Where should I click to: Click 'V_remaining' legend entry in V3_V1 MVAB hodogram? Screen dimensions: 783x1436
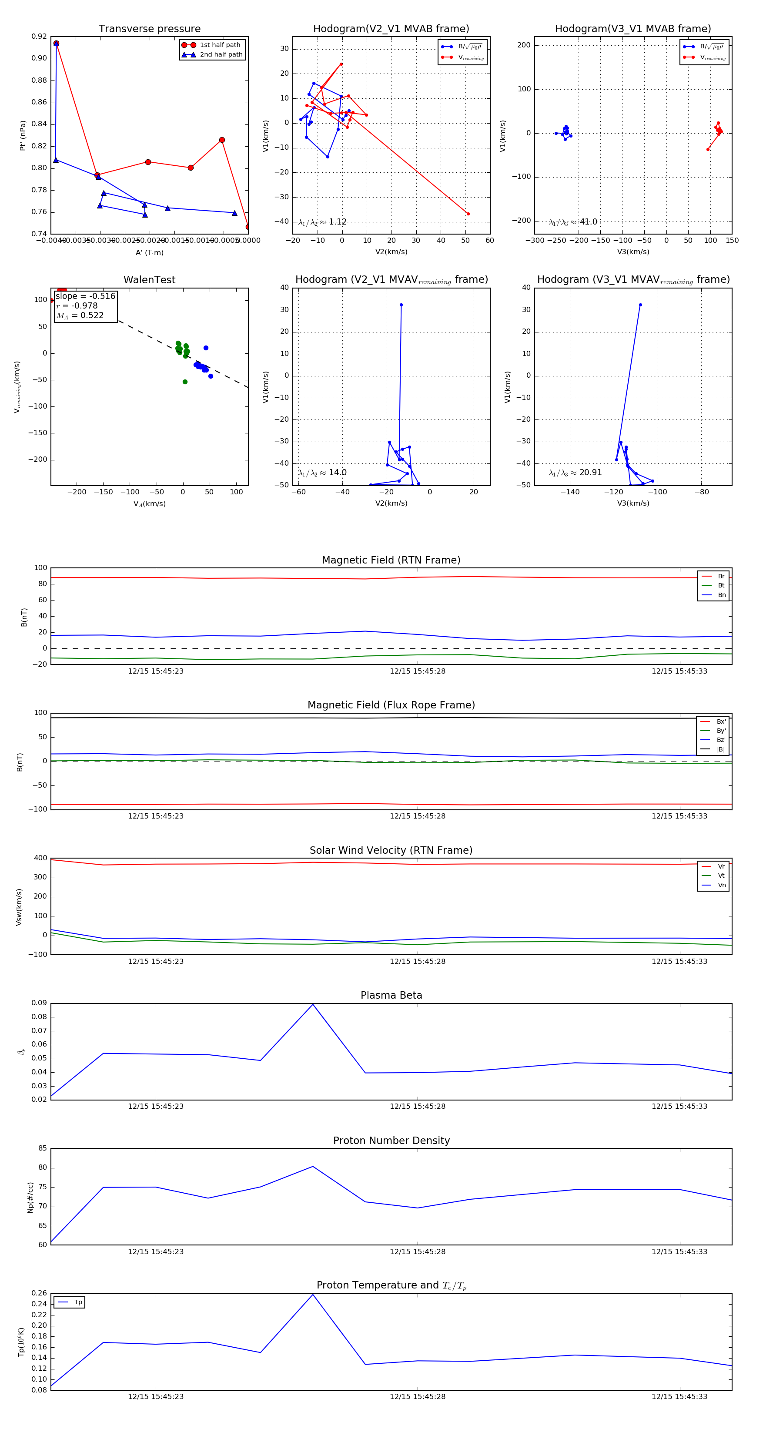(704, 57)
